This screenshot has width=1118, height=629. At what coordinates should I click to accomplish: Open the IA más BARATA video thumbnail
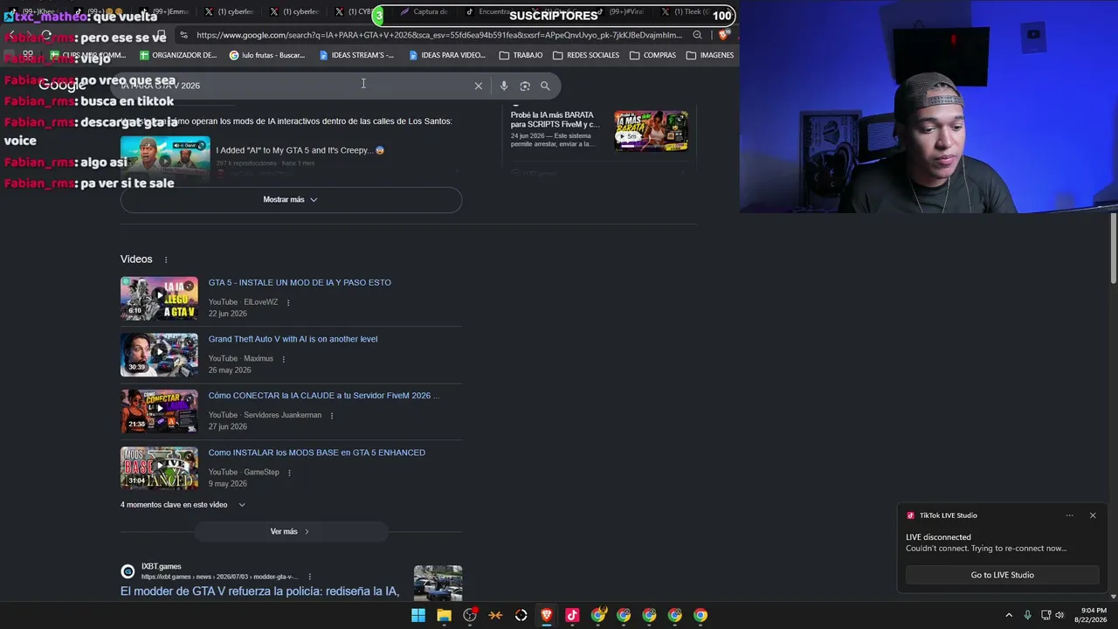(651, 131)
